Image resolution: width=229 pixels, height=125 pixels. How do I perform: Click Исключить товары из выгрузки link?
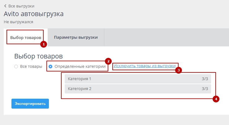tap(145, 66)
